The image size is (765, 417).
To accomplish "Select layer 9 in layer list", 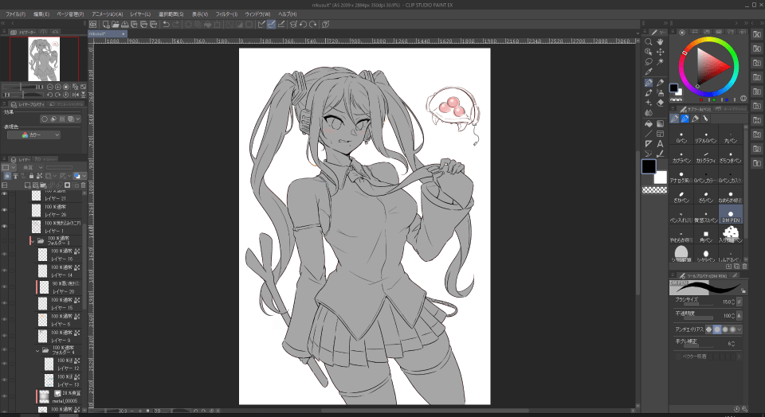I will (60, 336).
